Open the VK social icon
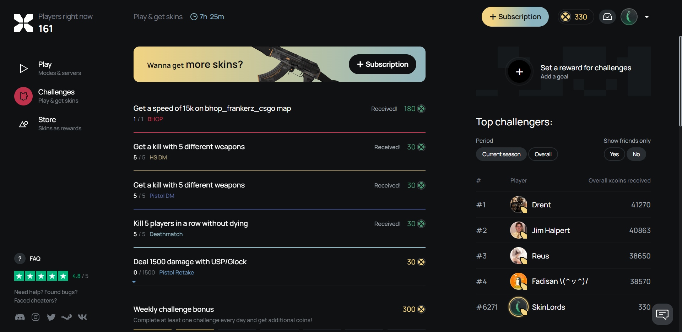Viewport: 682px width, 332px height. point(82,317)
